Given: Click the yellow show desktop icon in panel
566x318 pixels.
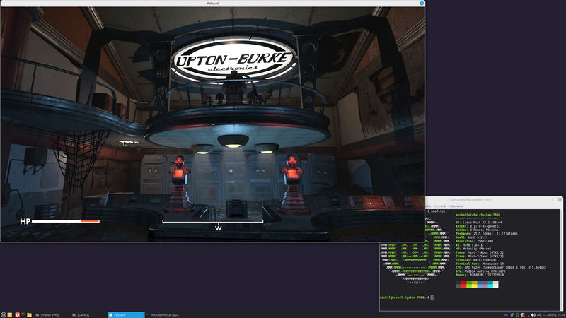Looking at the screenshot, I should coord(10,314).
